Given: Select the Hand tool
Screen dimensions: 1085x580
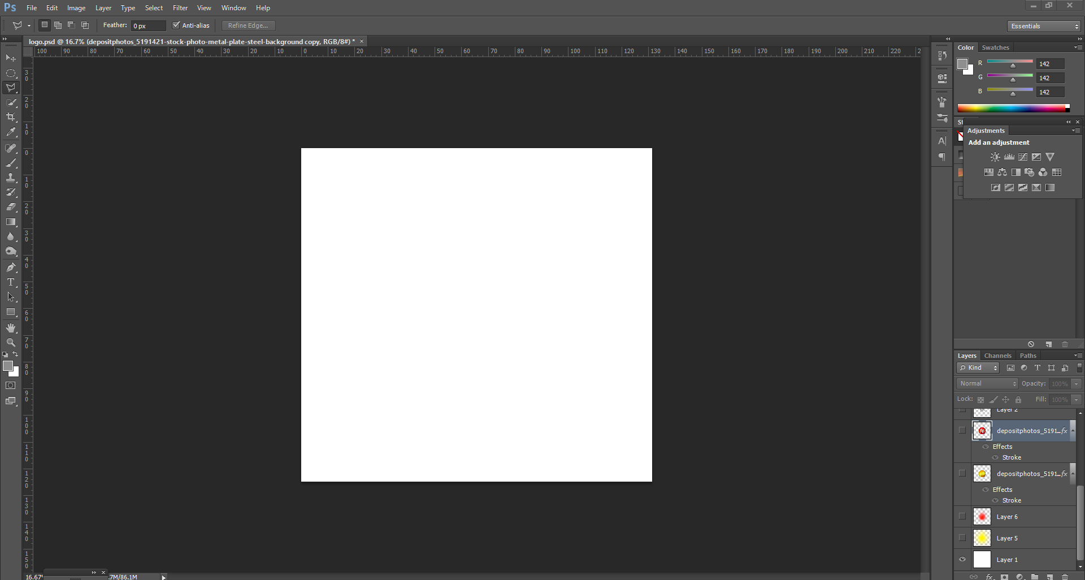Looking at the screenshot, I should (x=11, y=327).
